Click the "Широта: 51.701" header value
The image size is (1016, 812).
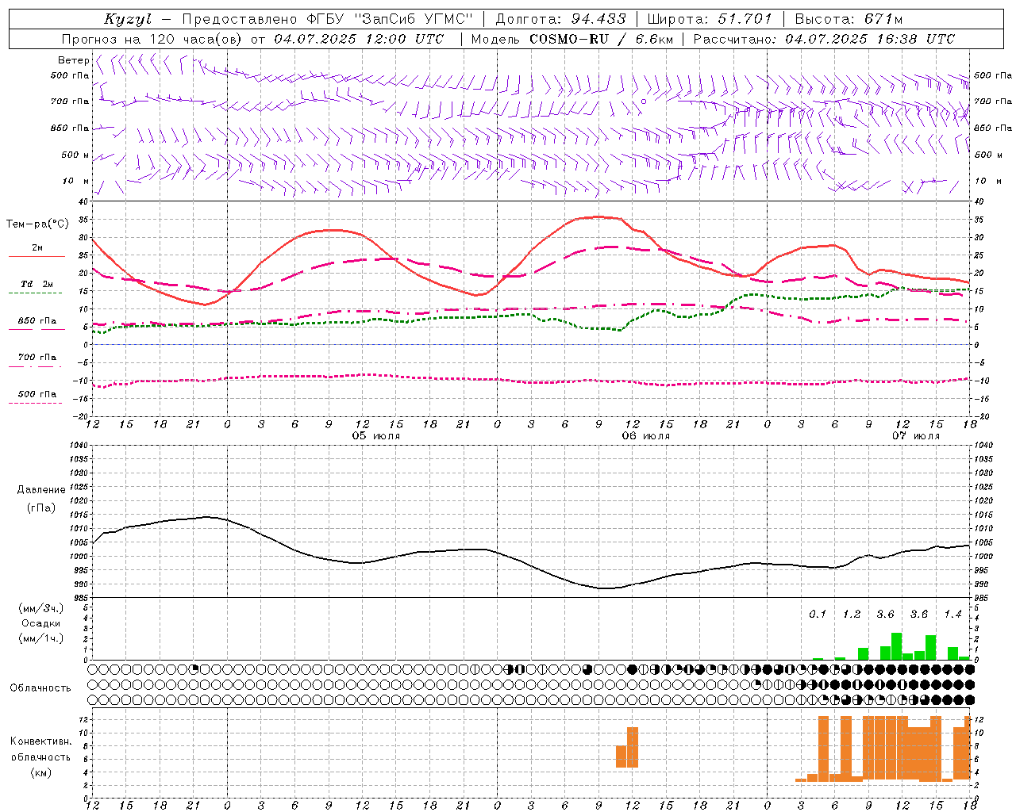(x=710, y=19)
